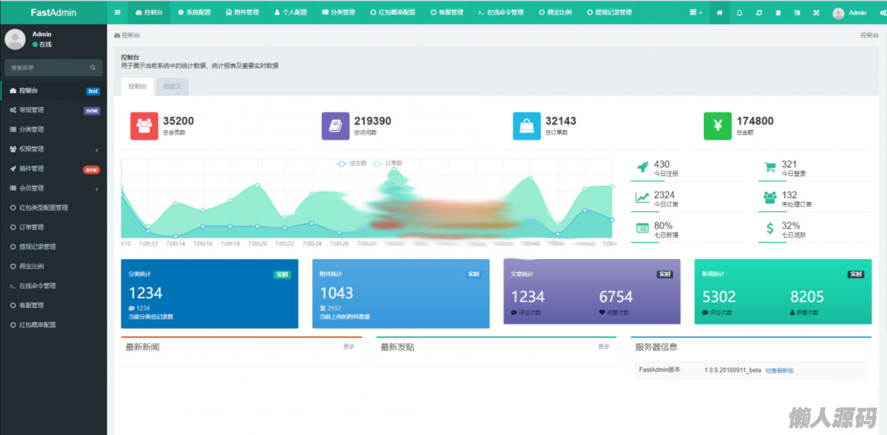
Task: Open the notification bell
Action: (739, 13)
